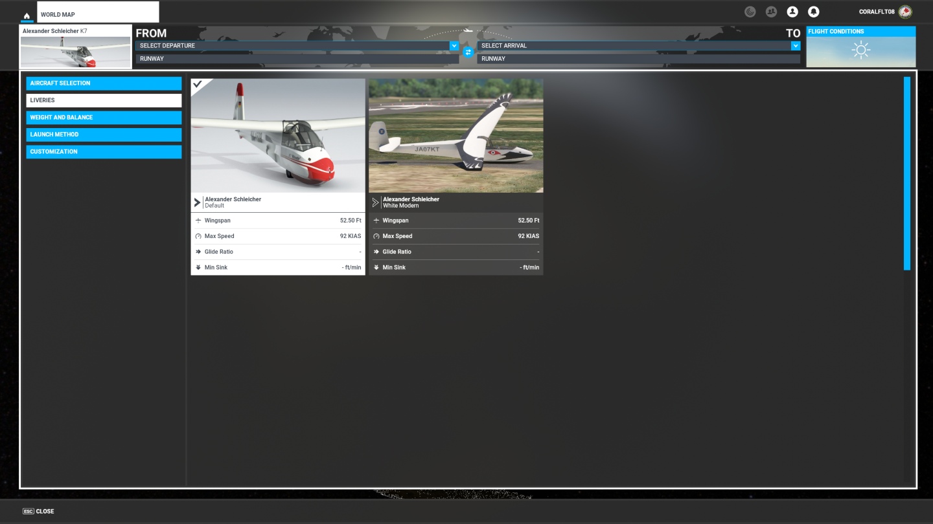
Task: Click the checkmark on the Default livery
Action: 198,85
